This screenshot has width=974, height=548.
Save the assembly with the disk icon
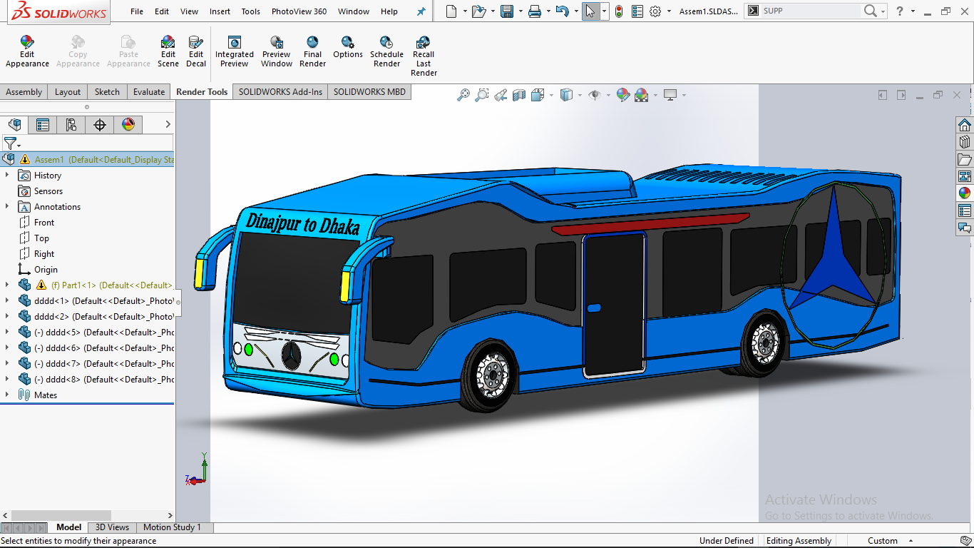pyautogui.click(x=507, y=11)
